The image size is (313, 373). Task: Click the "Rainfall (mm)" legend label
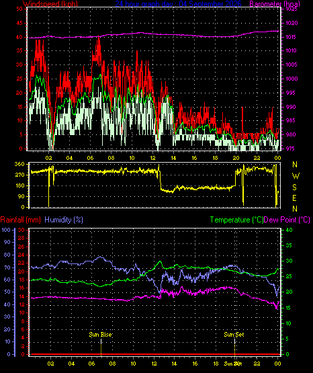coord(20,220)
